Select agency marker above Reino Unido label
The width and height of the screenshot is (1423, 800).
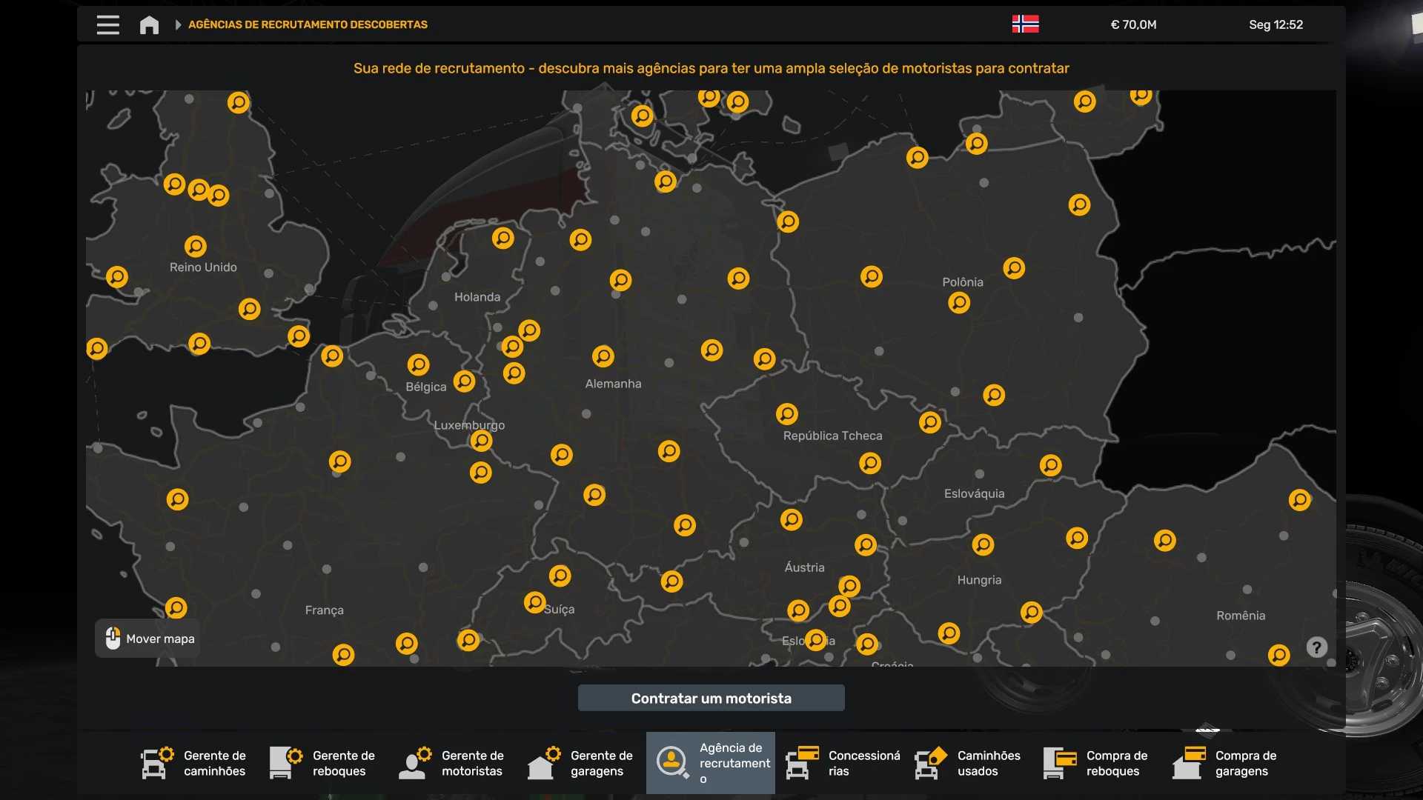point(196,245)
